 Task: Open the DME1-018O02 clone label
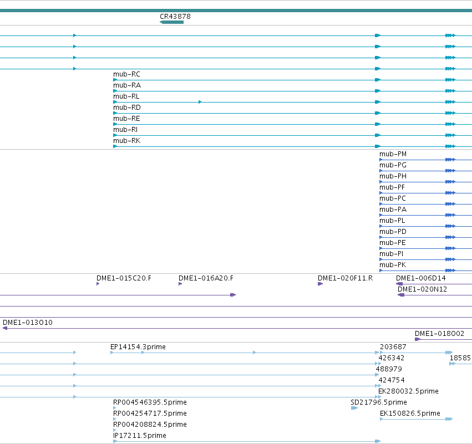[439, 334]
